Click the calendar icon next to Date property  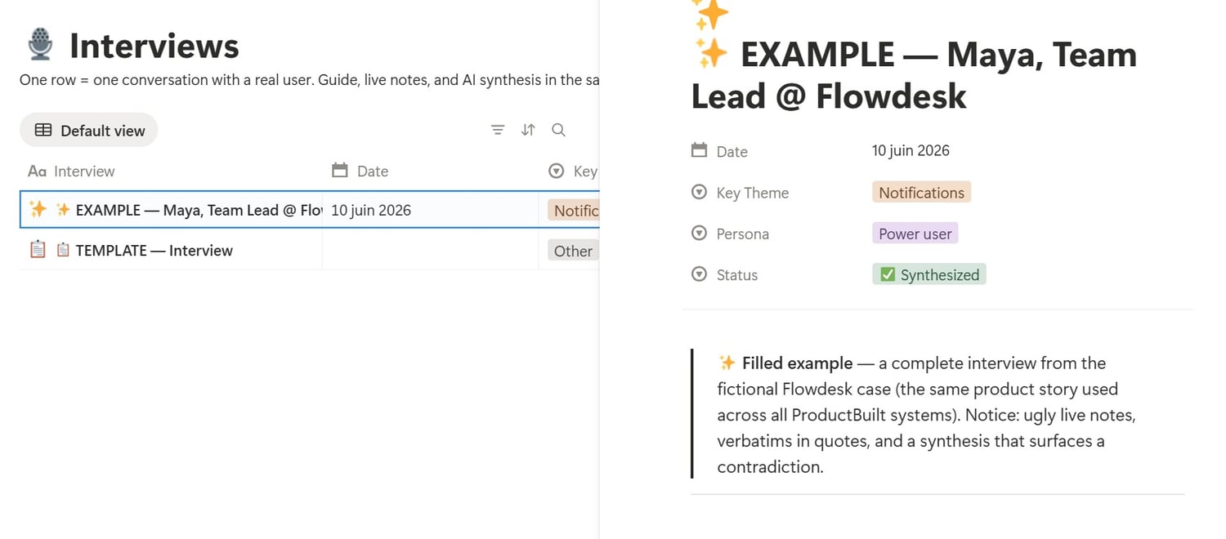coord(699,151)
